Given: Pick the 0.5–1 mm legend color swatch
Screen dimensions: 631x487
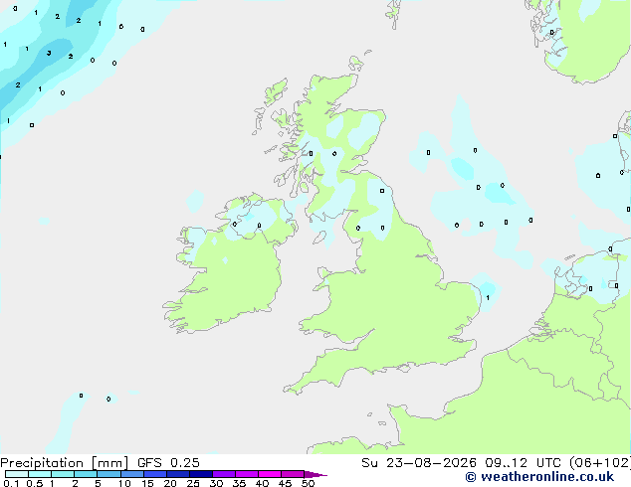Looking at the screenshot, I should coord(40,474).
